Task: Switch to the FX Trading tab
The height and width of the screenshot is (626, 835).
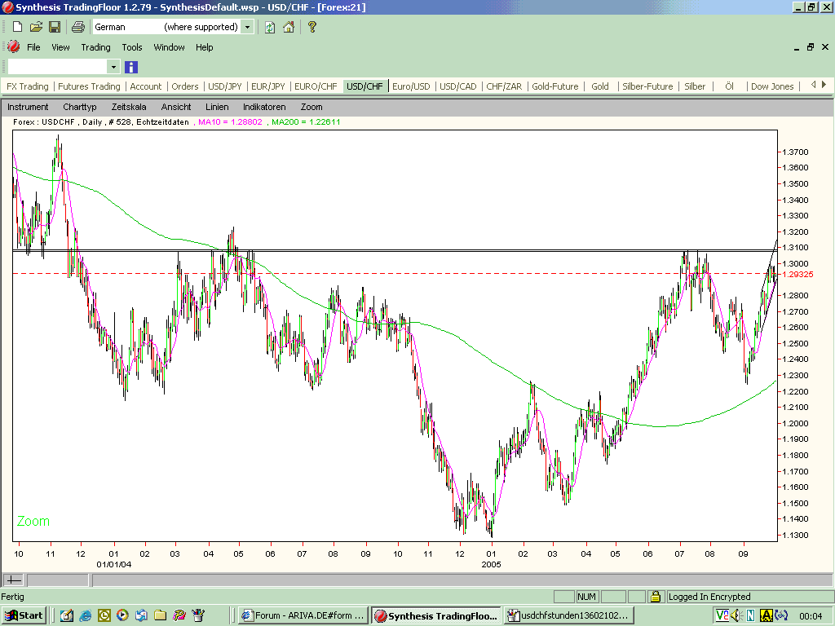Action: tap(27, 86)
